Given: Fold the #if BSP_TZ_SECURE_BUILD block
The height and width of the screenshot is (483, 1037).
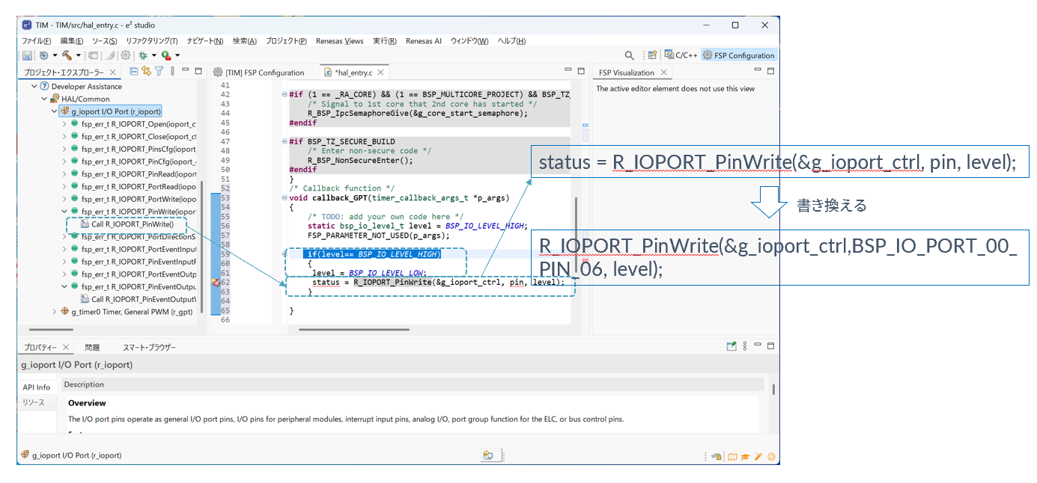Looking at the screenshot, I should [x=284, y=141].
